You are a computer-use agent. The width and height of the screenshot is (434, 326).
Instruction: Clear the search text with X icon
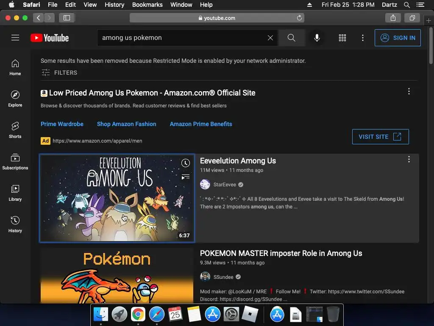[x=270, y=38]
